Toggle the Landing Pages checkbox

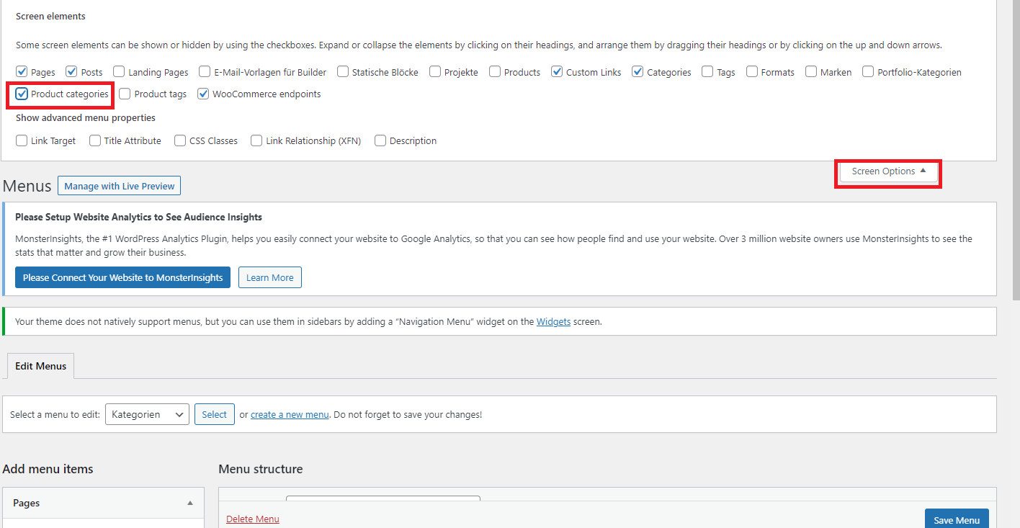120,72
